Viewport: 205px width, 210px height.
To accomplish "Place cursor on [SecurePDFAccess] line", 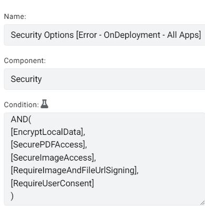I will pos(49,145).
